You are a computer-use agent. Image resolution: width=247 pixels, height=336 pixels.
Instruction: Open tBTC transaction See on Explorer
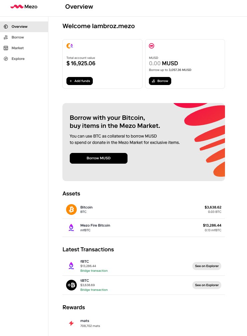(x=207, y=285)
